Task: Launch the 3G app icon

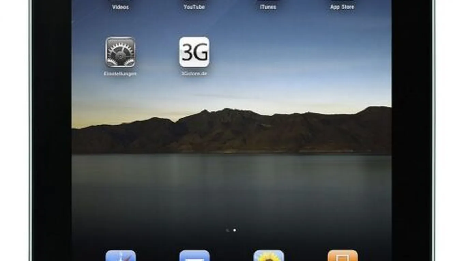Action: [194, 52]
